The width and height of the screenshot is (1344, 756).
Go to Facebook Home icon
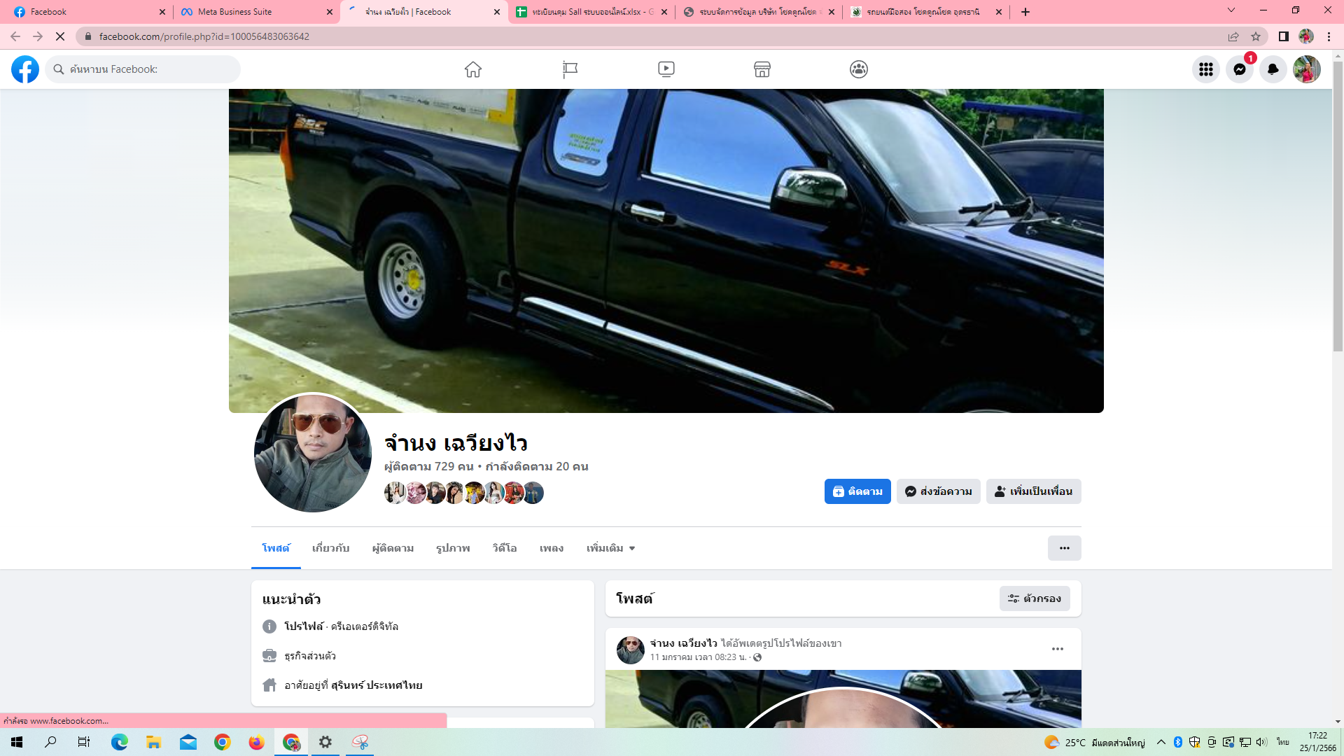tap(473, 69)
